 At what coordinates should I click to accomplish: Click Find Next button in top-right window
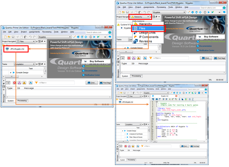pos(219,58)
